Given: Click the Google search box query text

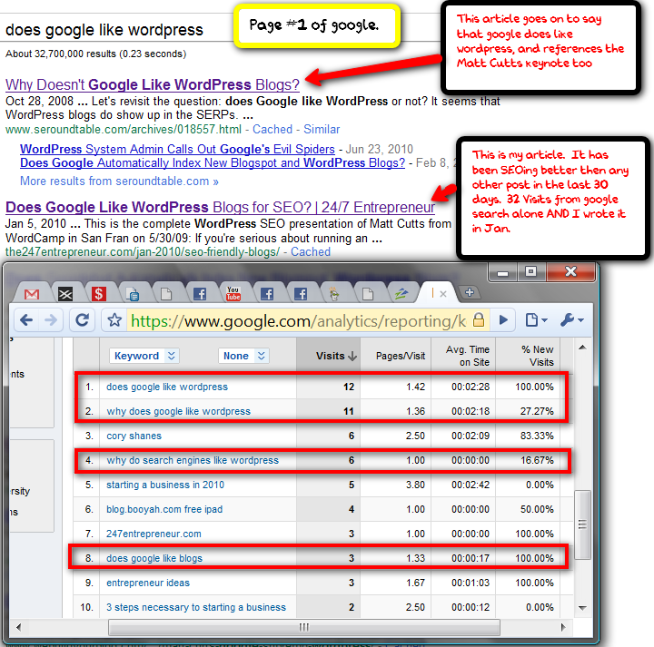Looking at the screenshot, I should tap(104, 30).
